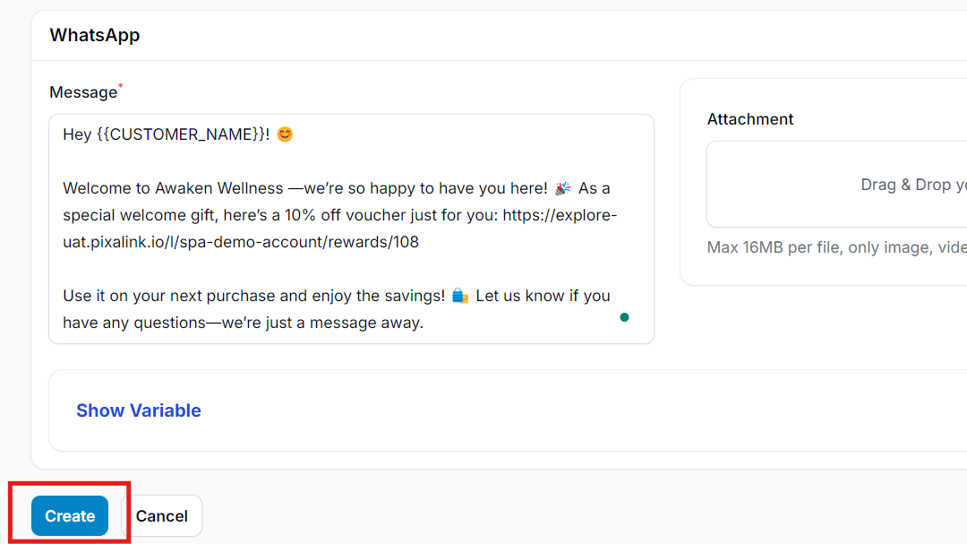Click the Message field label
The width and height of the screenshot is (967, 544).
coord(83,92)
